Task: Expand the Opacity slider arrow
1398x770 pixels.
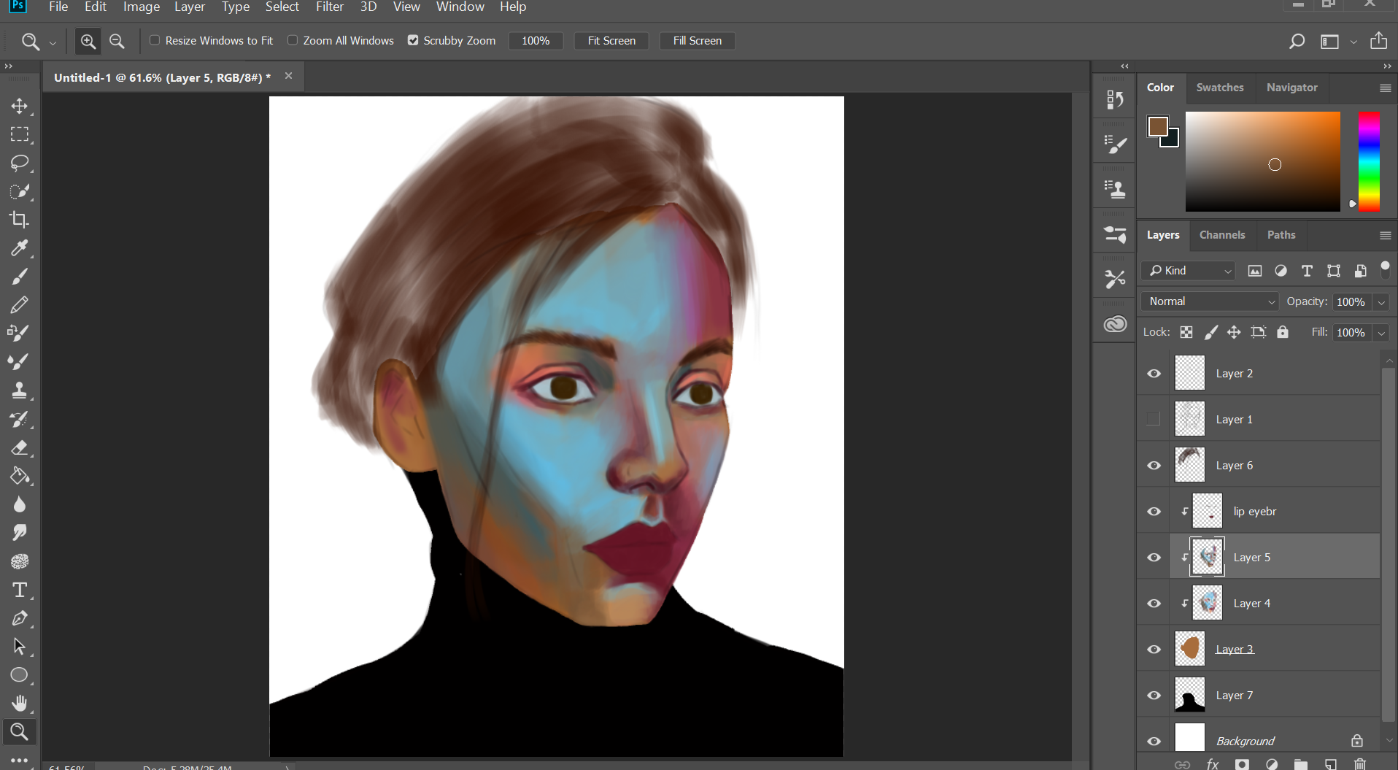Action: (x=1381, y=302)
